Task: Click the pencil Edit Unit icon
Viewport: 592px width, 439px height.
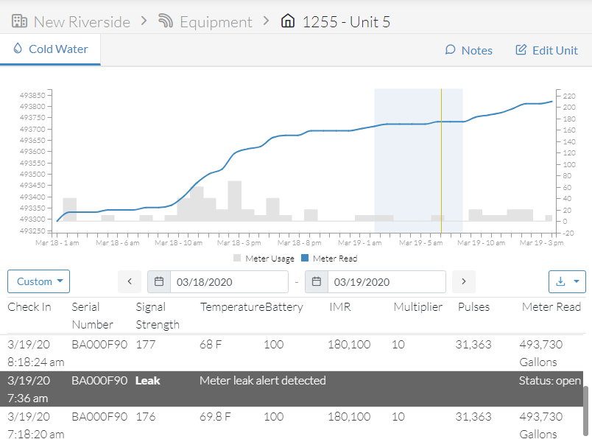Action: (x=521, y=50)
